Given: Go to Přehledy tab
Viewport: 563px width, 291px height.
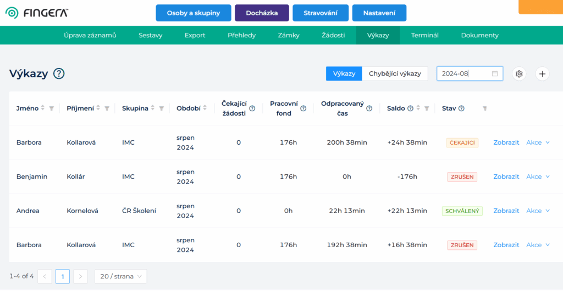Looking at the screenshot, I should (242, 35).
